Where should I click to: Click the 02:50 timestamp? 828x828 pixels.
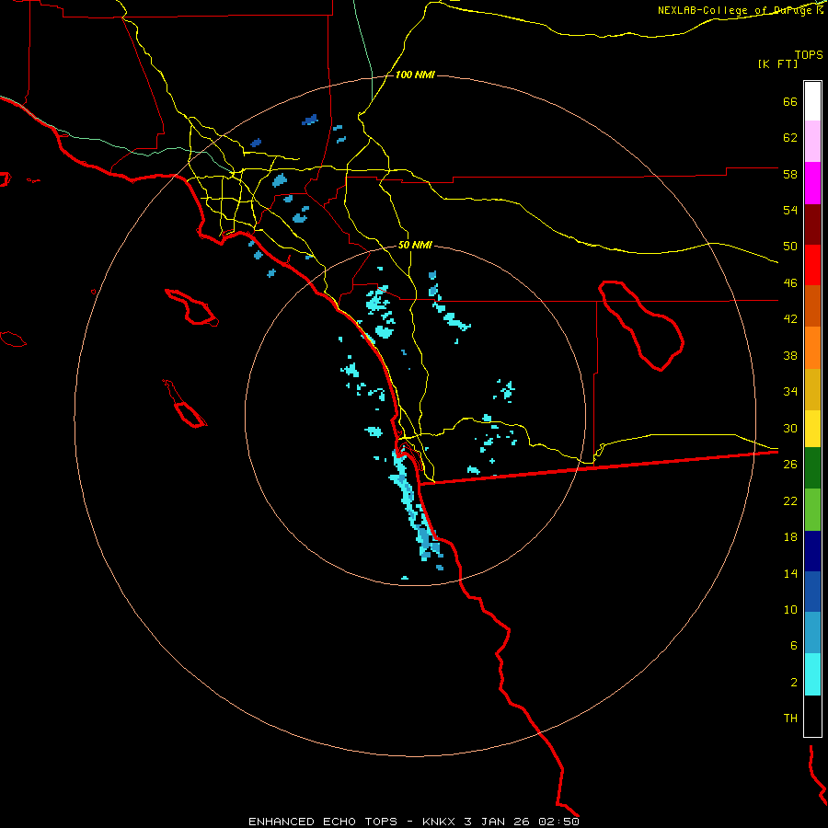[559, 822]
